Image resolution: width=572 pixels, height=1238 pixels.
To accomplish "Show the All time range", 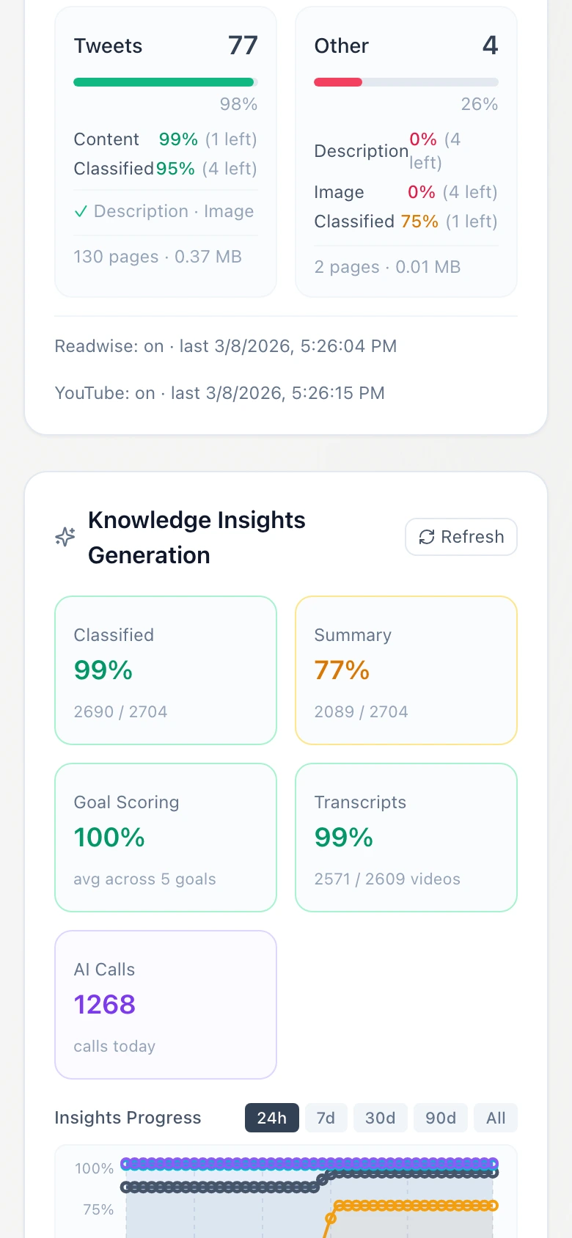I will click(x=495, y=1118).
